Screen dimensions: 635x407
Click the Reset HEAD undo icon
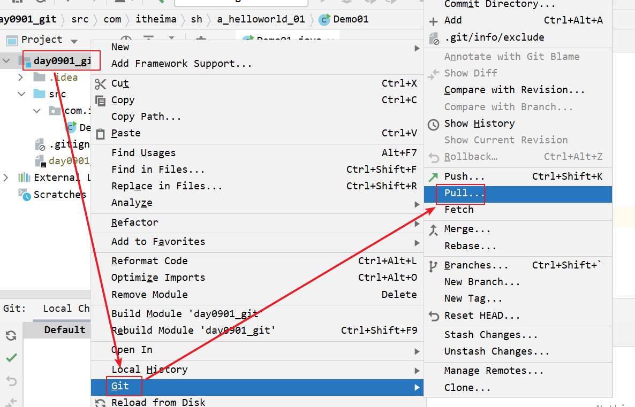434,316
